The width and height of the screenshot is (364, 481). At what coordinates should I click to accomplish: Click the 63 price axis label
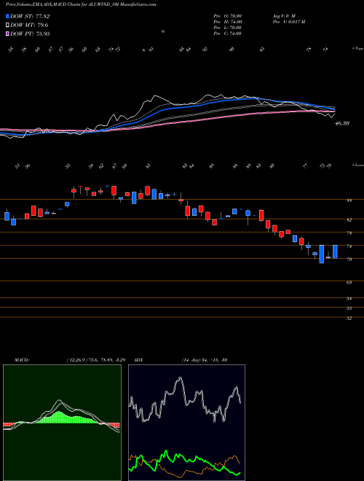(x=349, y=283)
